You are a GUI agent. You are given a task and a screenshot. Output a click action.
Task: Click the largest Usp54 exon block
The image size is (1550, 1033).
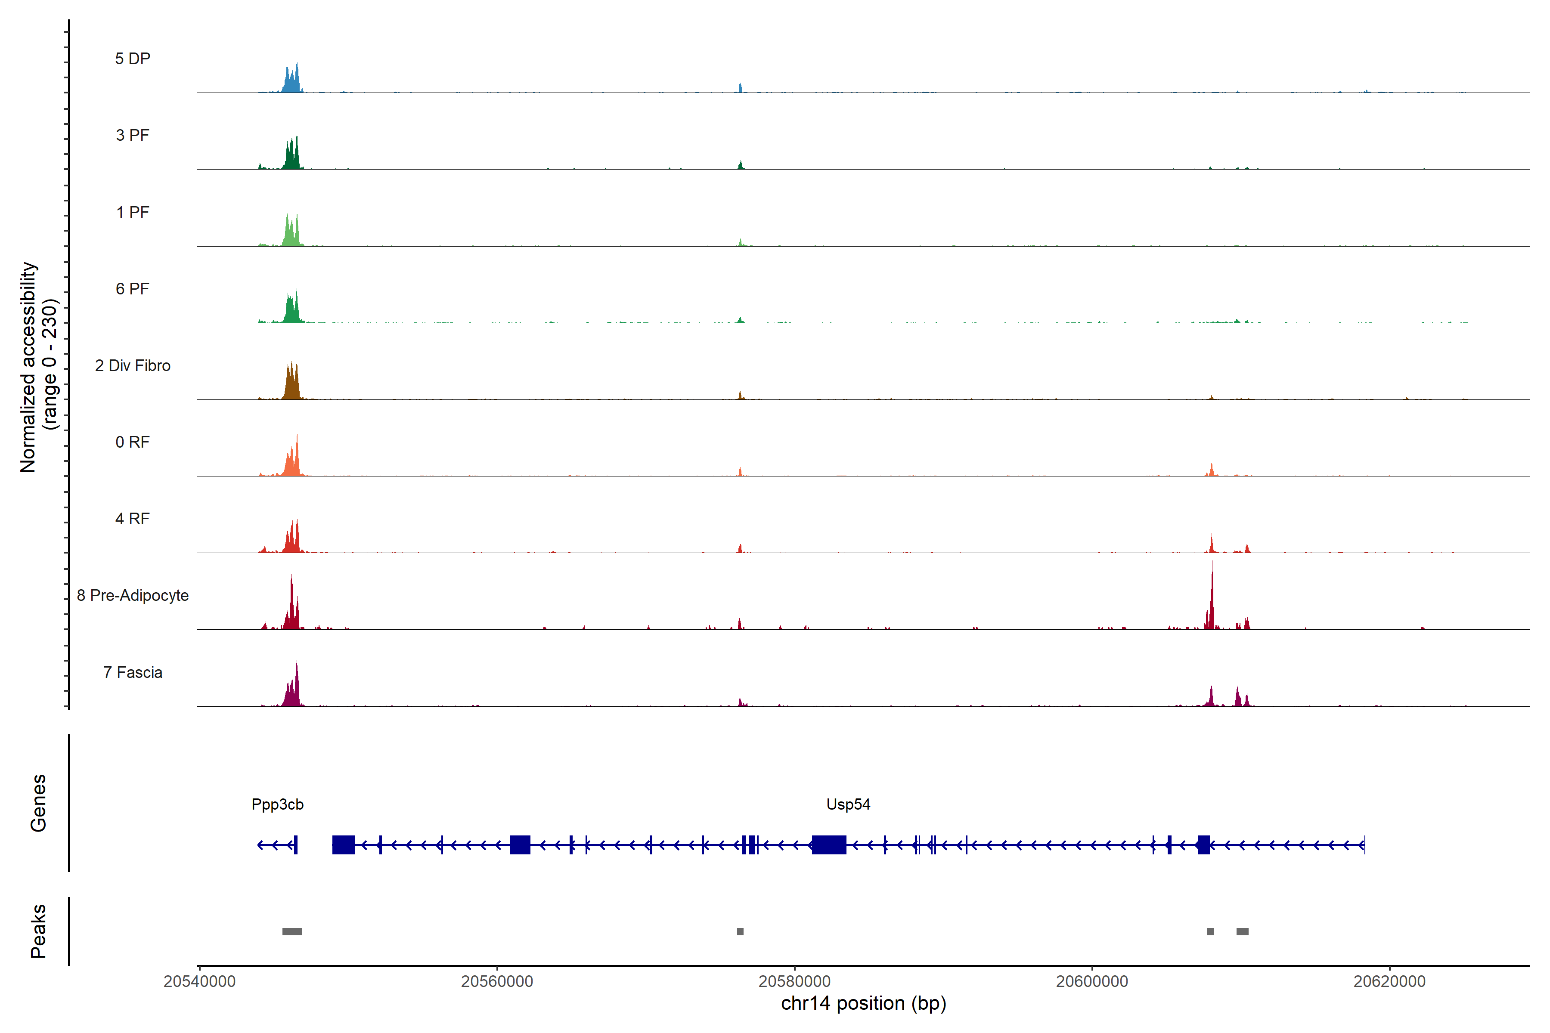point(829,844)
